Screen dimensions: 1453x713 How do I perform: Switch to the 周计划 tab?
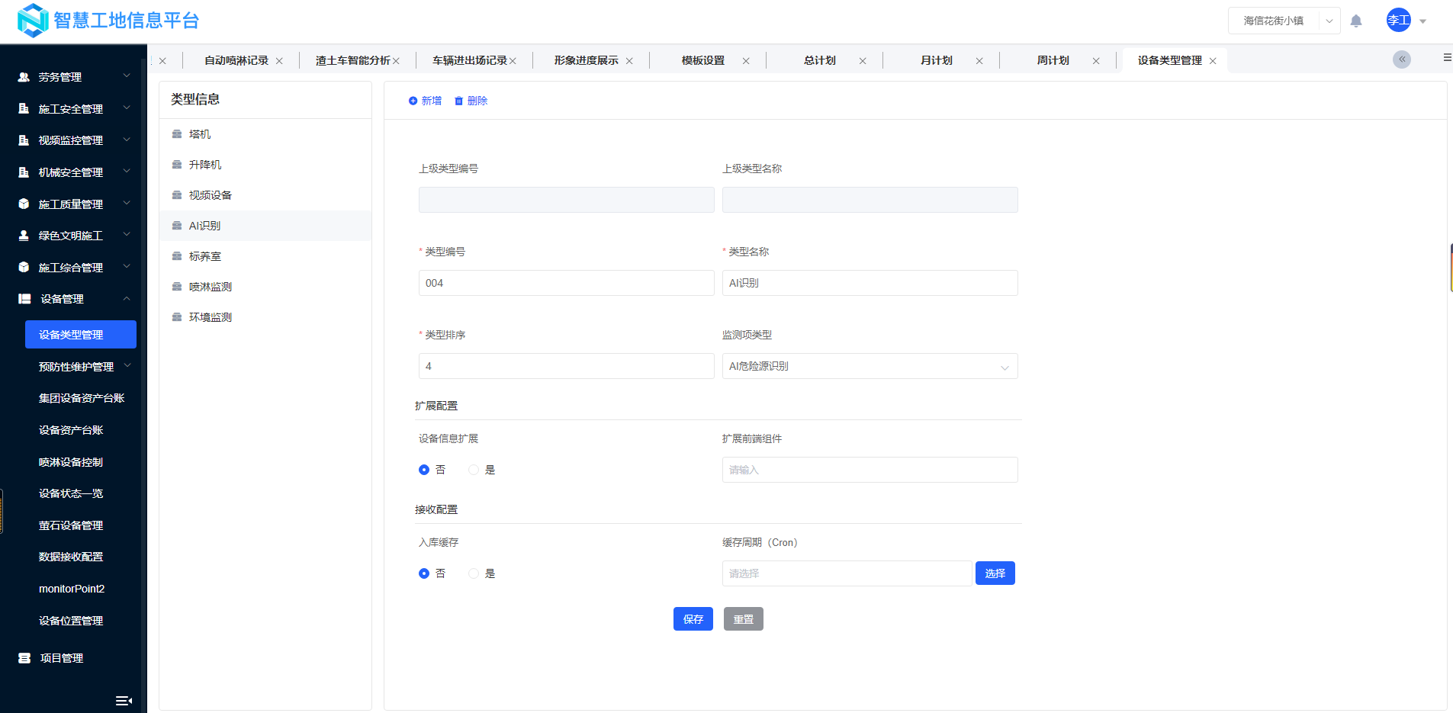coord(1053,61)
